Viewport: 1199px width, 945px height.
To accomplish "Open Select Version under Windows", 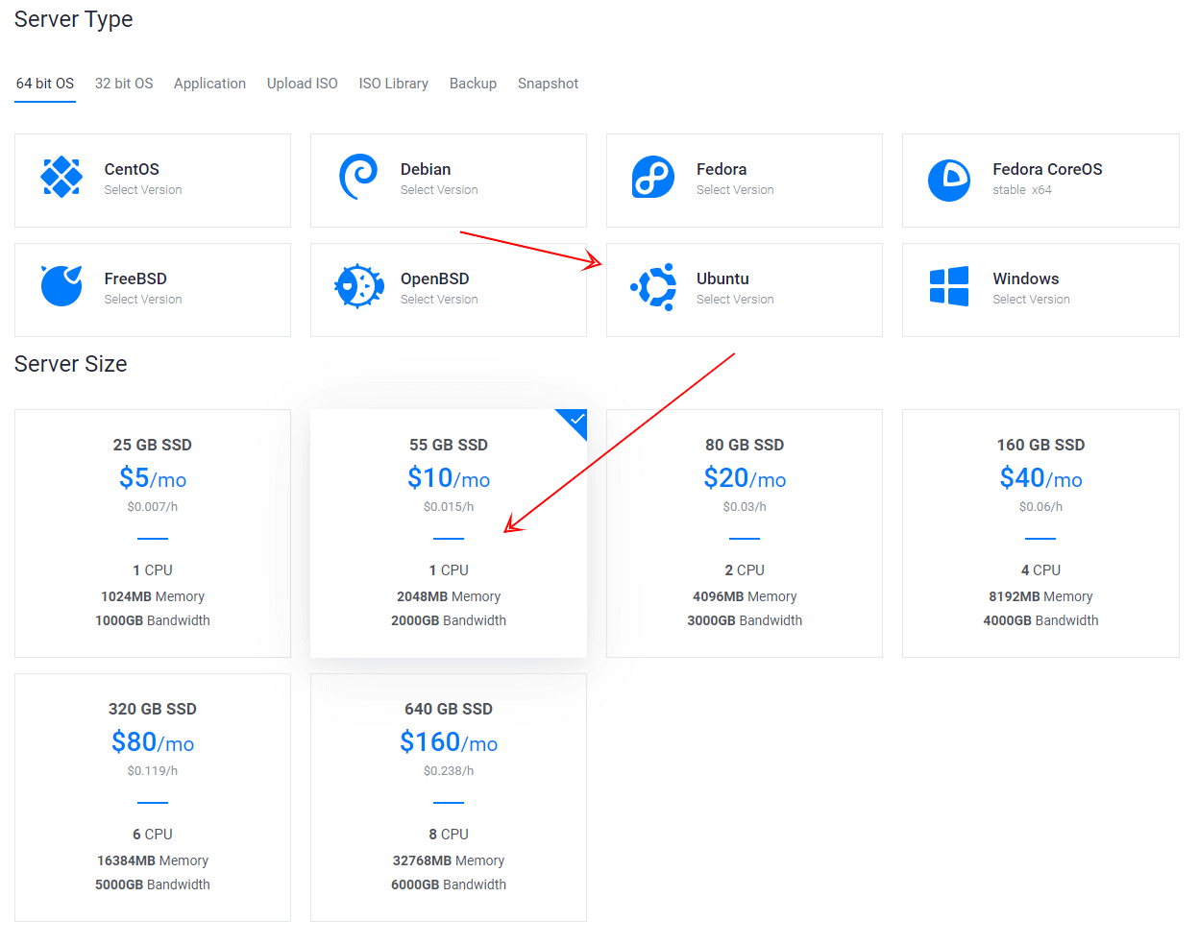I will pyautogui.click(x=1031, y=300).
